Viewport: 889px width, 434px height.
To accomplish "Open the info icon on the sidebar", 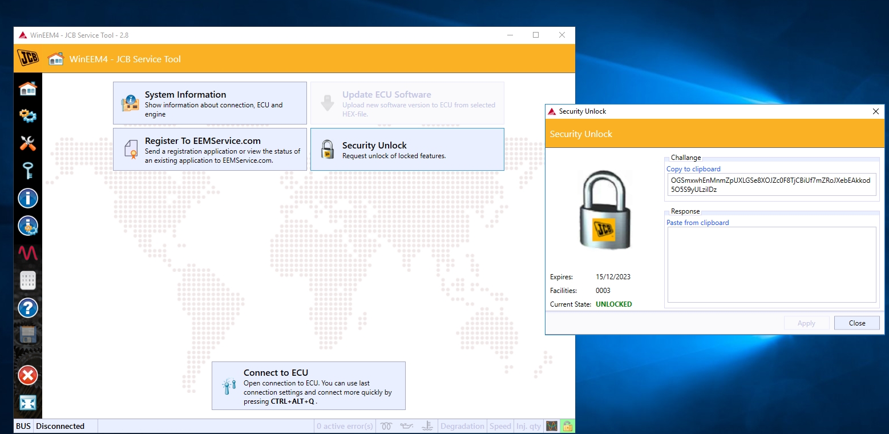I will (x=27, y=198).
